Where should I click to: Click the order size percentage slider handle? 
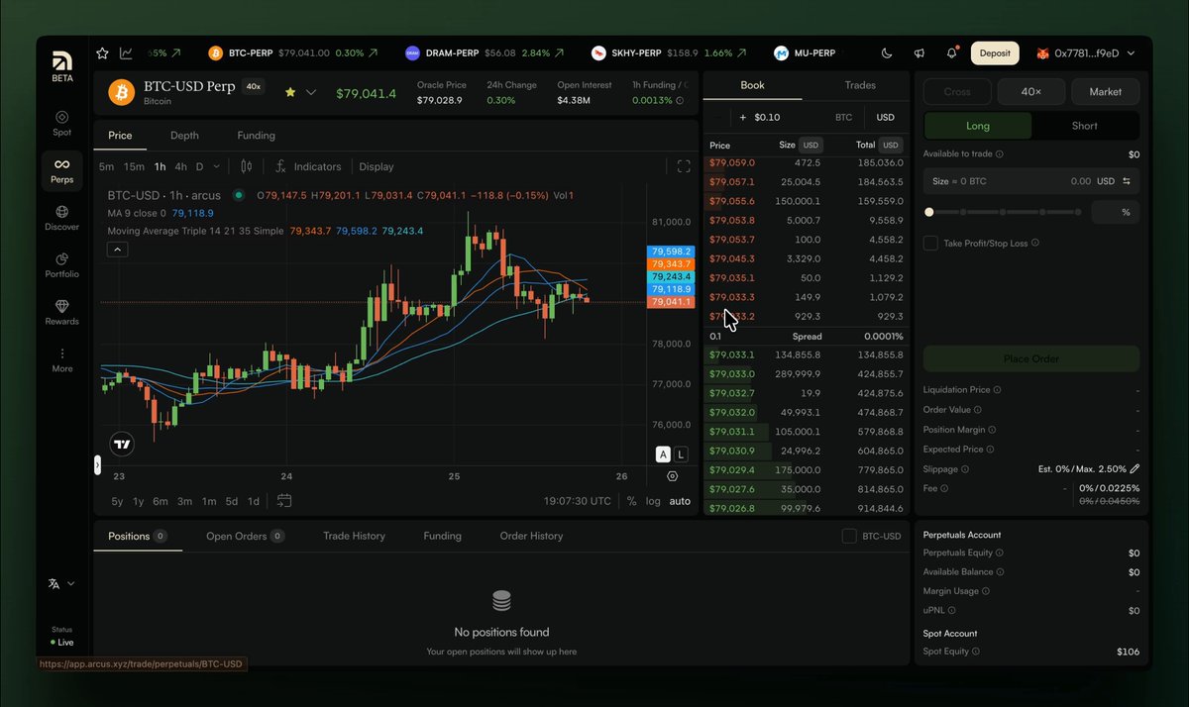(928, 212)
